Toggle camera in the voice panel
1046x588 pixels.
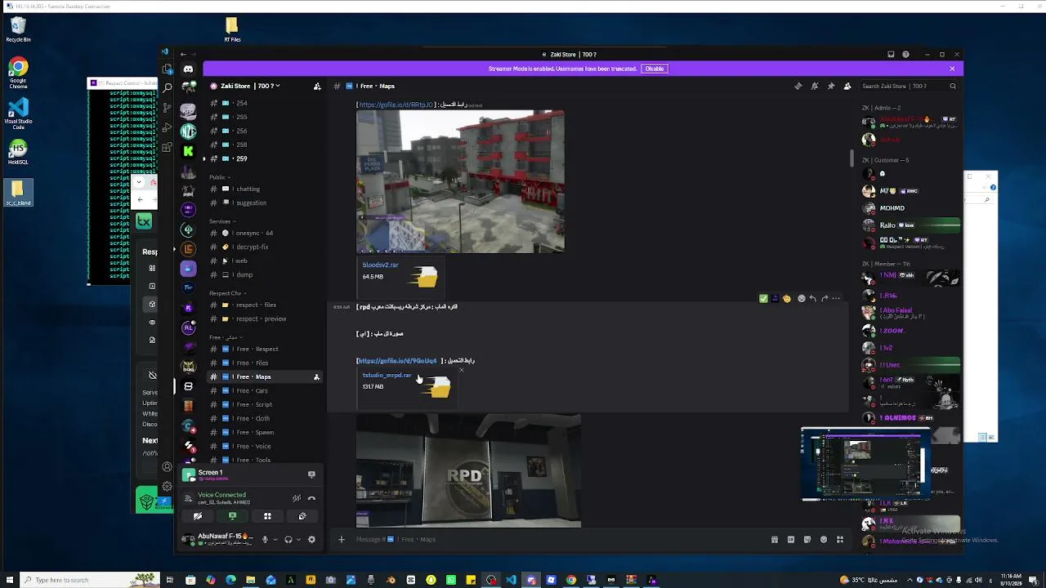pos(197,516)
